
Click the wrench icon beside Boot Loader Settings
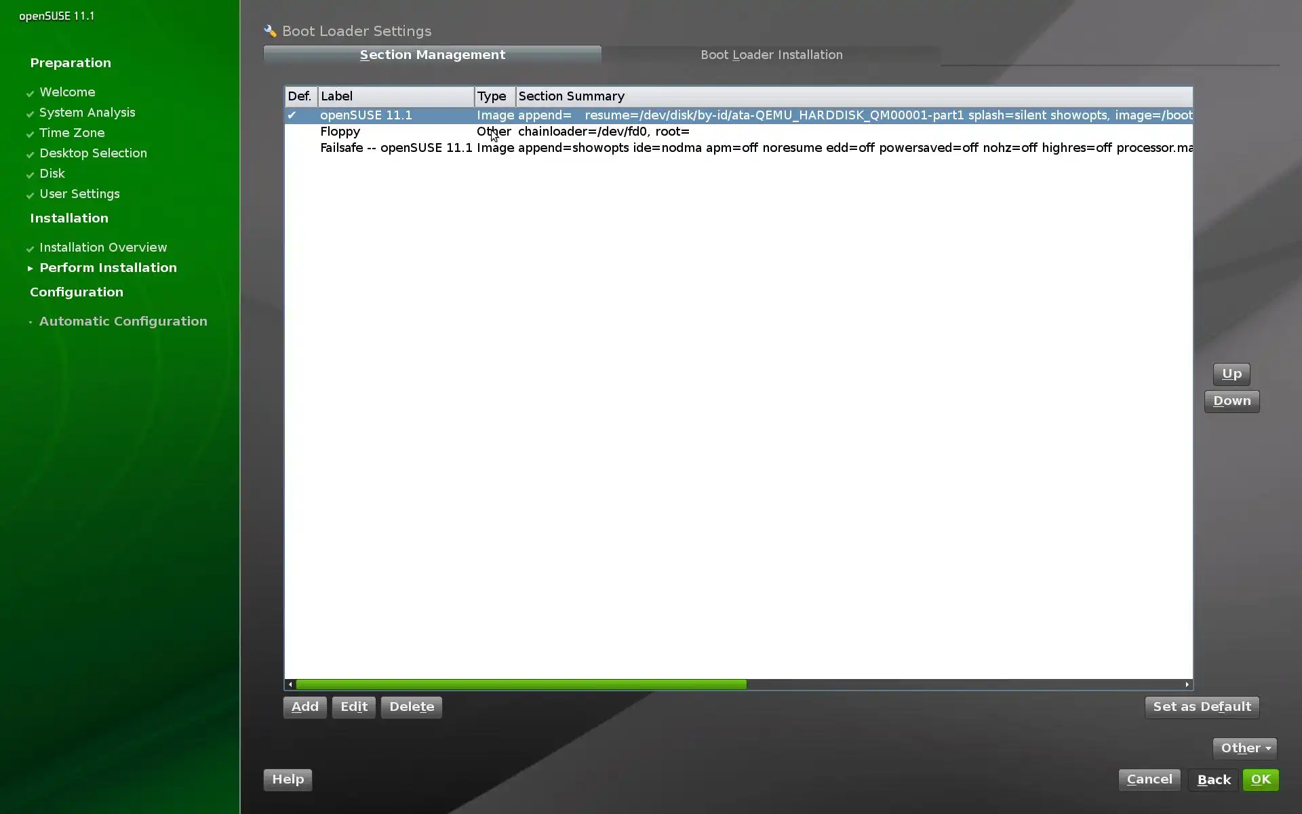271,31
